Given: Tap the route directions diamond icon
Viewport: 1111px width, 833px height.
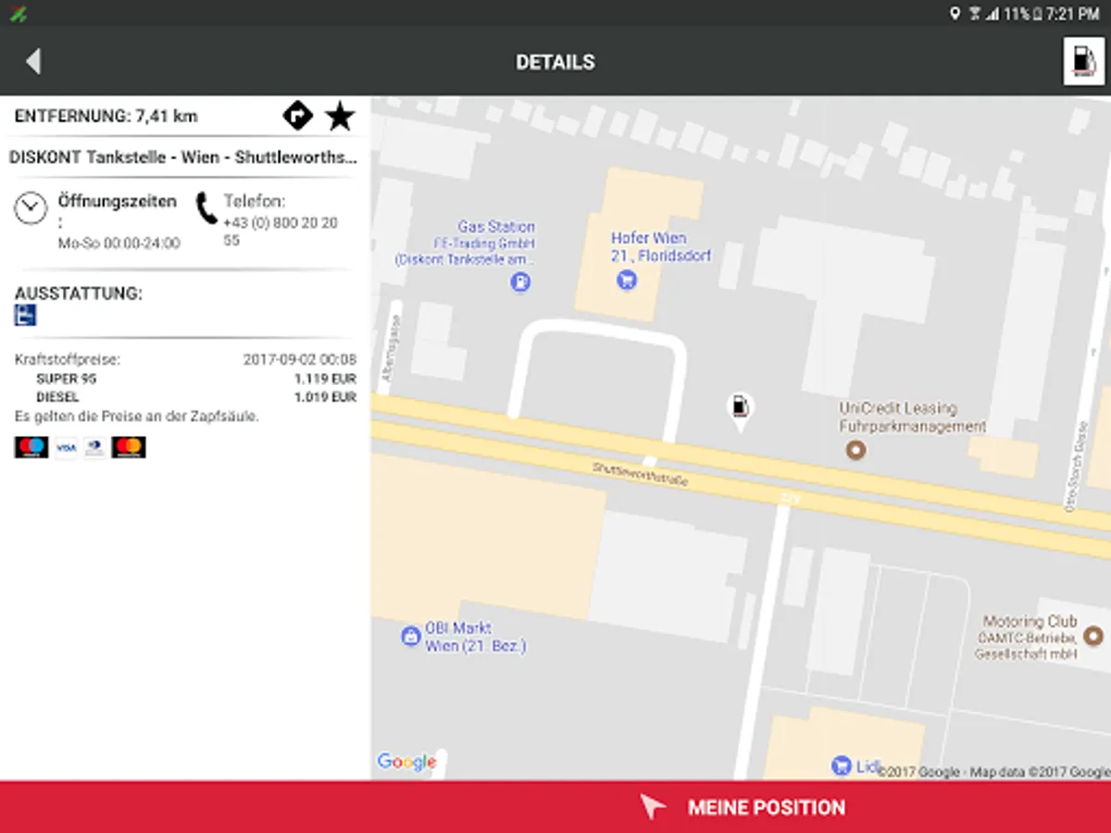Looking at the screenshot, I should click(x=297, y=117).
